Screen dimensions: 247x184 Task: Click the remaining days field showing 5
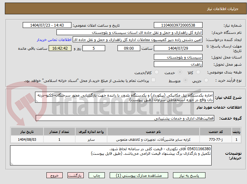click(x=94, y=48)
